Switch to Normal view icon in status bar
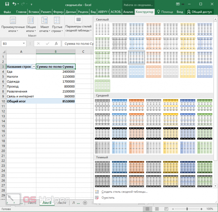The width and height of the screenshot is (218, 212). tap(147, 209)
